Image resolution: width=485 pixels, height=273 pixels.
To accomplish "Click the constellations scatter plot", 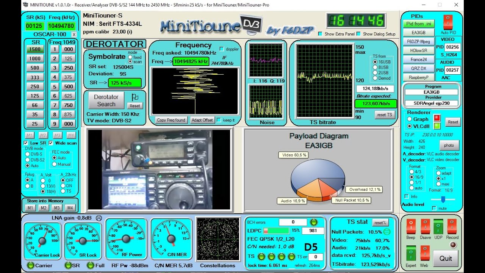I will pos(218,239).
